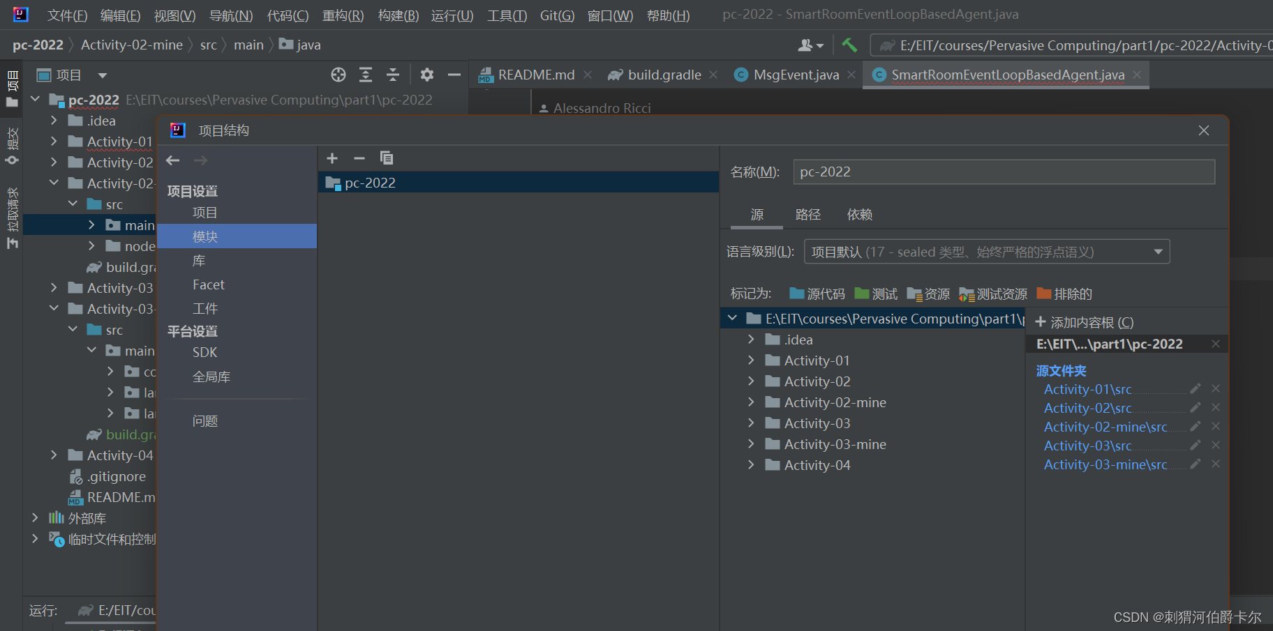Expand Activity-04 in dialog content tree
This screenshot has width=1273, height=631.
click(751, 465)
